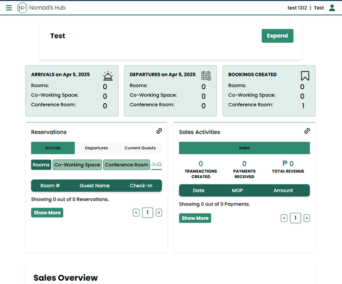Switch to the Current Guests tab
Screen dimensions: 342x284
[140, 148]
